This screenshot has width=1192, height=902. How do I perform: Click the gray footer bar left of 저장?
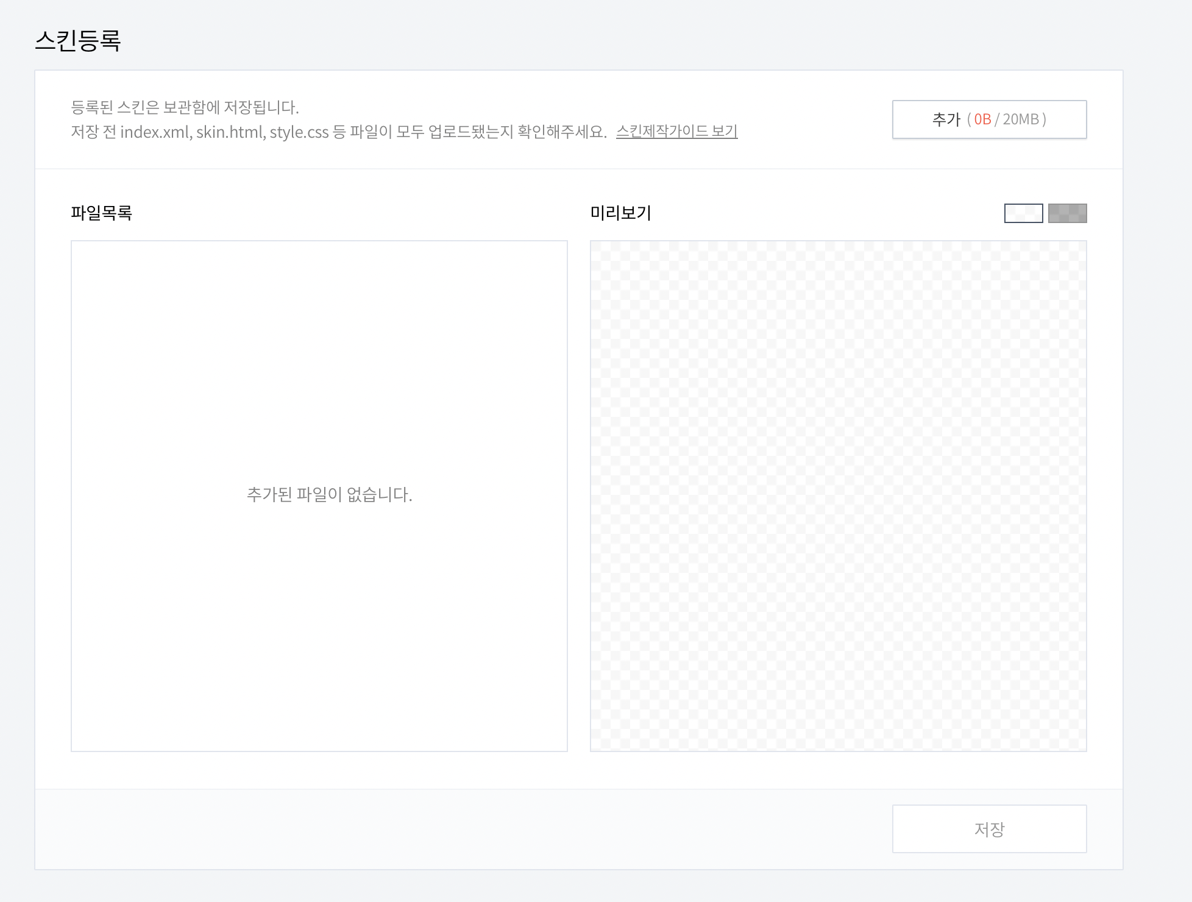click(x=463, y=829)
